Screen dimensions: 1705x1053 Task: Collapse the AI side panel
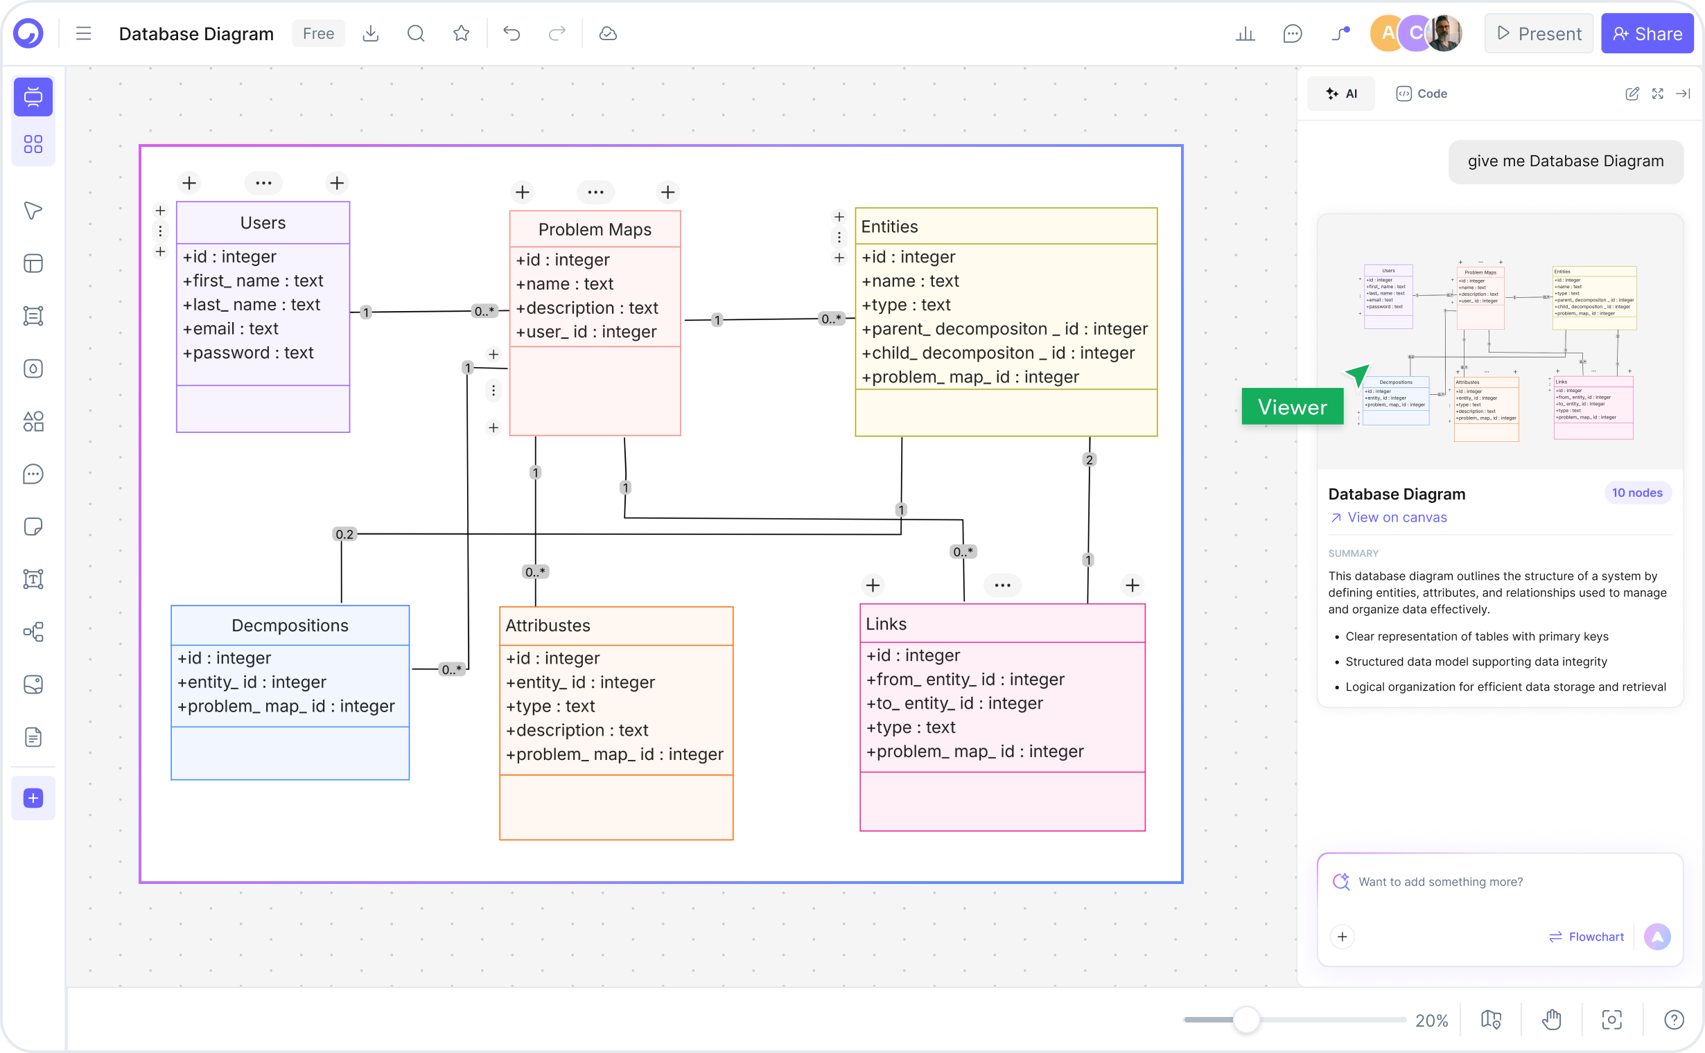[1683, 94]
